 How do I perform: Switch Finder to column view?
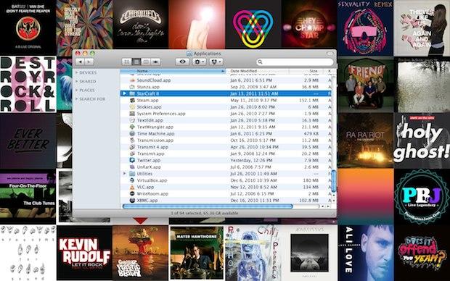146,62
